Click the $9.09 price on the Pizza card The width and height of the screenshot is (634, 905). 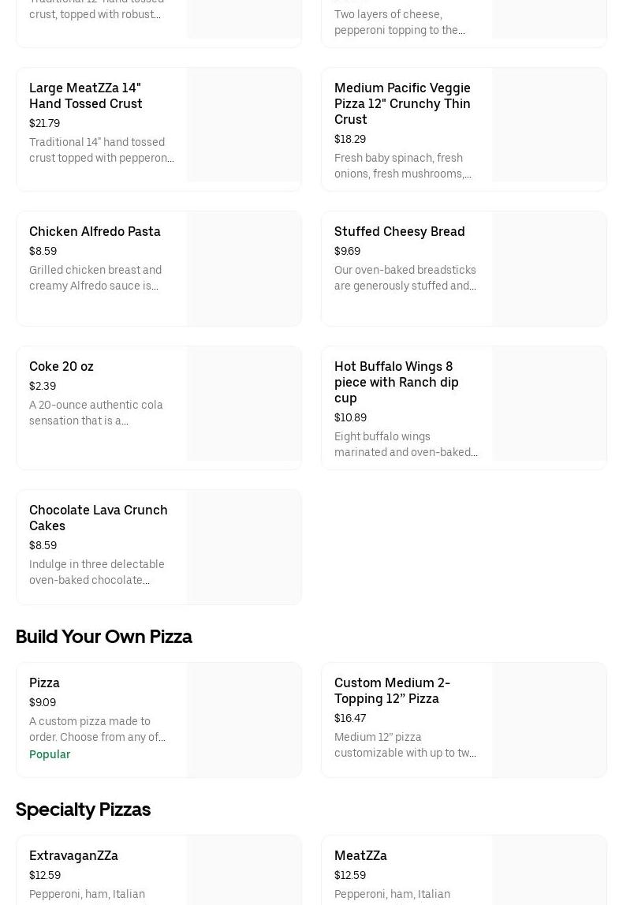[43, 702]
